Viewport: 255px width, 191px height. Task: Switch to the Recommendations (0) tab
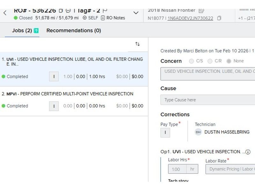click(74, 31)
